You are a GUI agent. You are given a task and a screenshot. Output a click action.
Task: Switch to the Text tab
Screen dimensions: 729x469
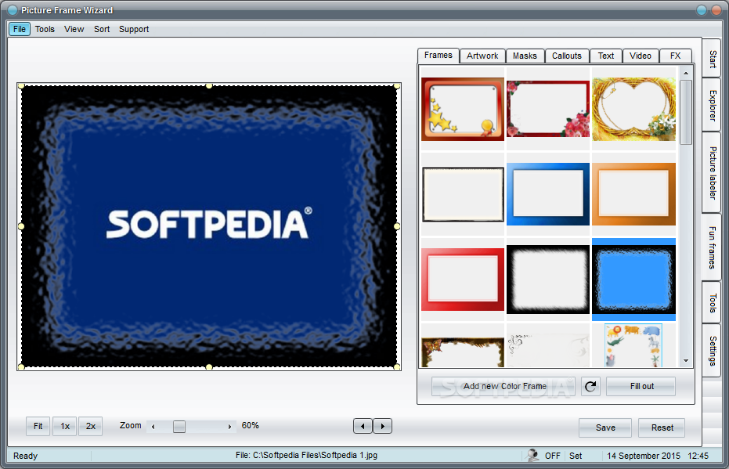pos(606,56)
